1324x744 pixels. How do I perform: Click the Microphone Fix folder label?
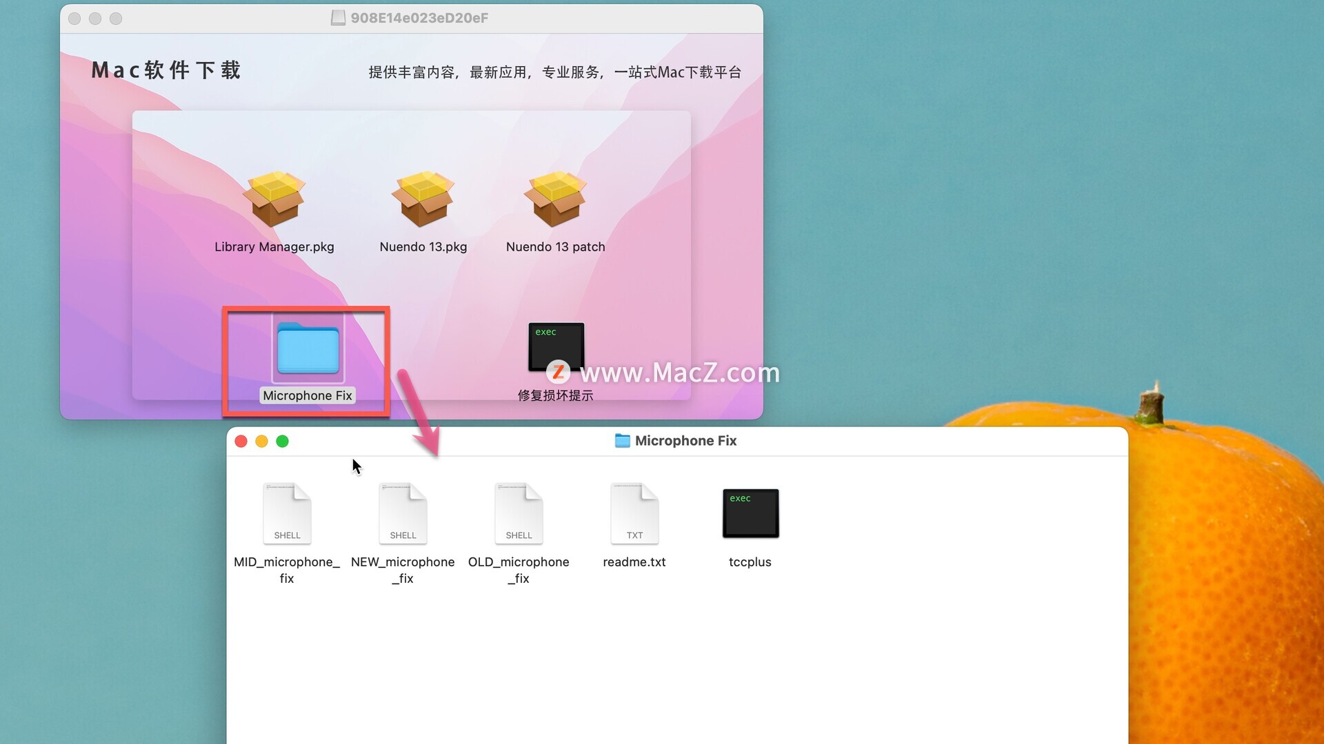[x=308, y=395]
